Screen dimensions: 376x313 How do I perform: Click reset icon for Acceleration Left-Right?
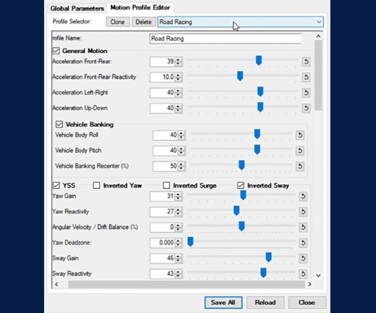(x=306, y=93)
